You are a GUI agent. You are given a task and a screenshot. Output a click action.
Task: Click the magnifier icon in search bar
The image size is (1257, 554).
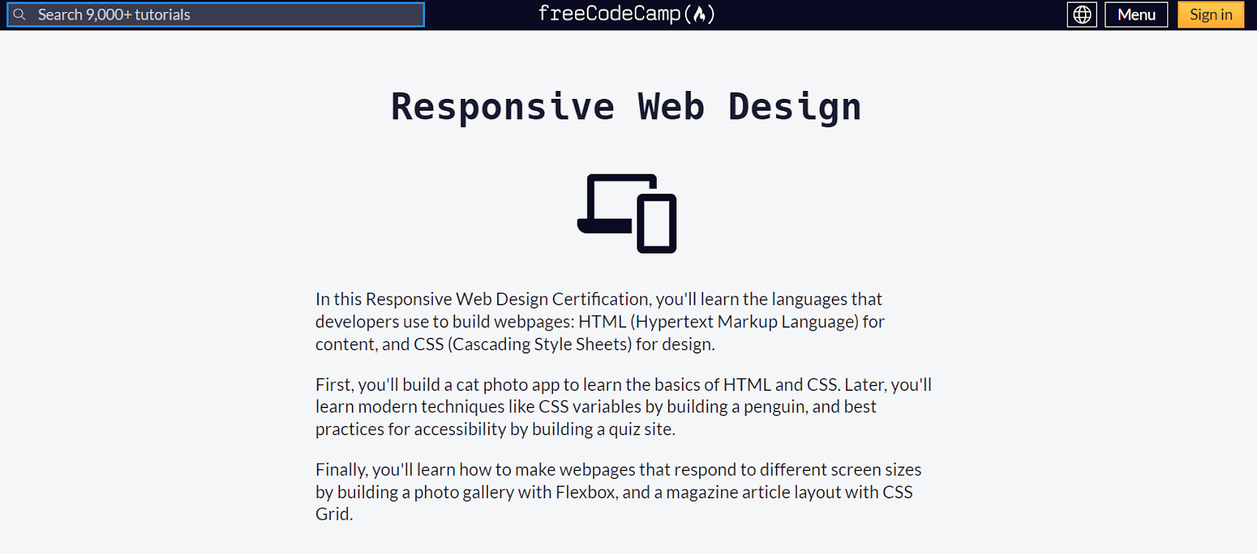[x=20, y=14]
